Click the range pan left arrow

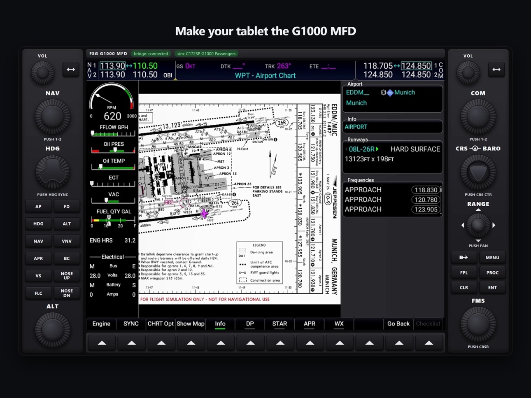click(x=463, y=225)
